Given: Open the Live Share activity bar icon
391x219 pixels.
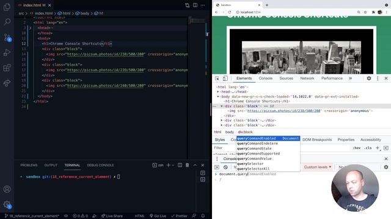Looking at the screenshot, I should (7, 83).
